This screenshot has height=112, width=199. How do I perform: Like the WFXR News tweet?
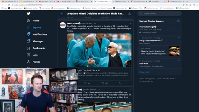coord(103,83)
